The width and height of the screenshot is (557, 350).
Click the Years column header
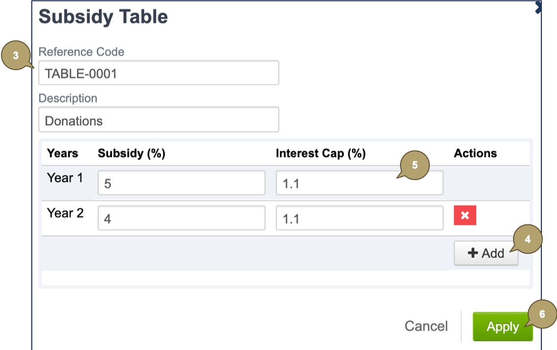click(62, 153)
